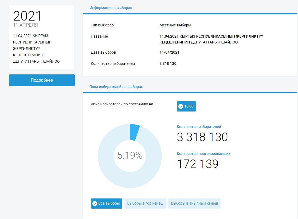Screen dimensions: 298x219
Task: Select the 10:00 turnout time option
Action: (x=186, y=106)
